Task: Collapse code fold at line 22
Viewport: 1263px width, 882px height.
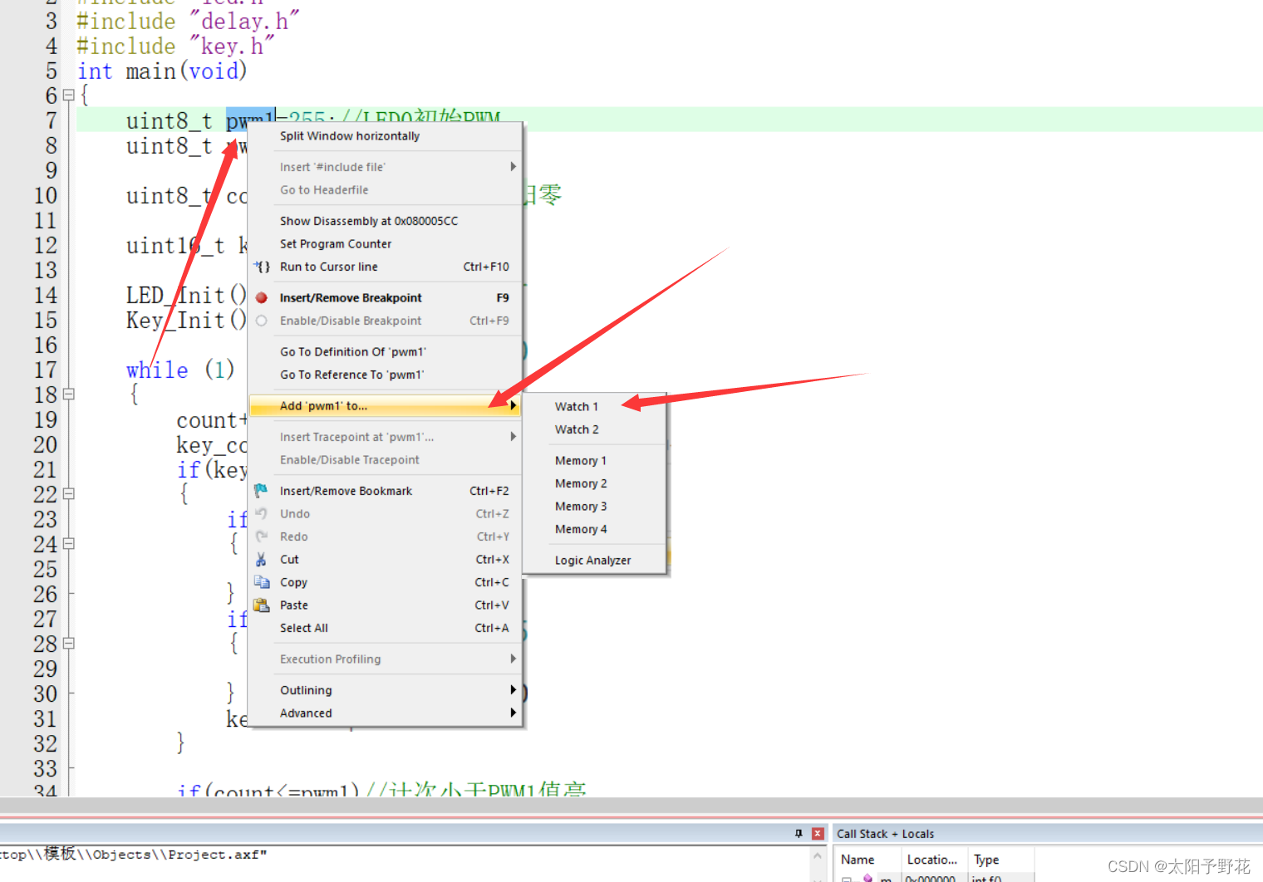Action: [x=69, y=494]
